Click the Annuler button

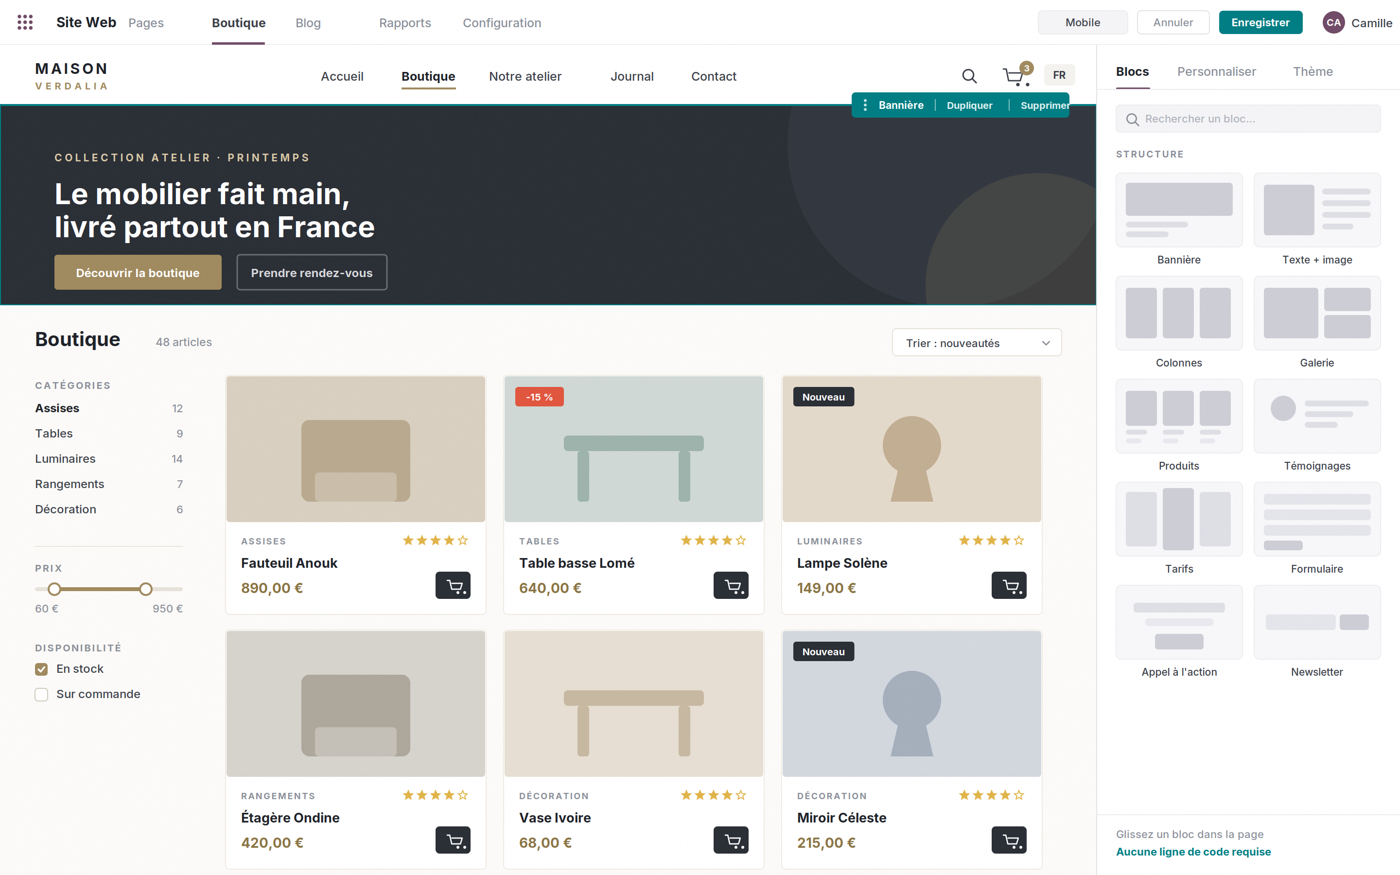tap(1172, 22)
